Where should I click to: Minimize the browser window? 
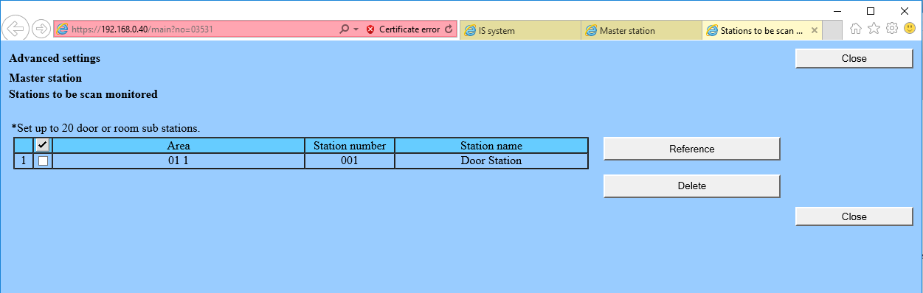click(837, 10)
